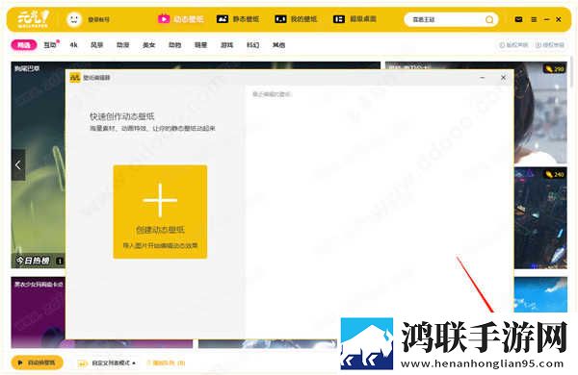Open the 200-coin wallpaper thumbnail at top right
Screen dimensions: 578x375
[540, 112]
